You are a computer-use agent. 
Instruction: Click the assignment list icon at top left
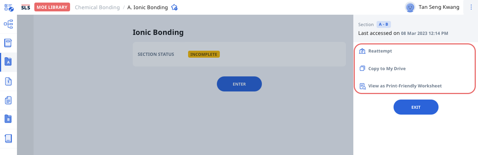8,7
